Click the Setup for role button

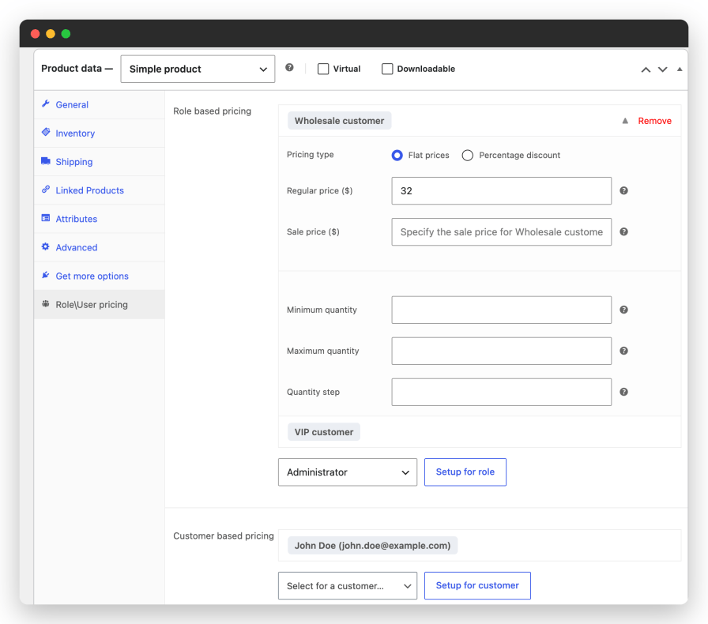click(465, 472)
